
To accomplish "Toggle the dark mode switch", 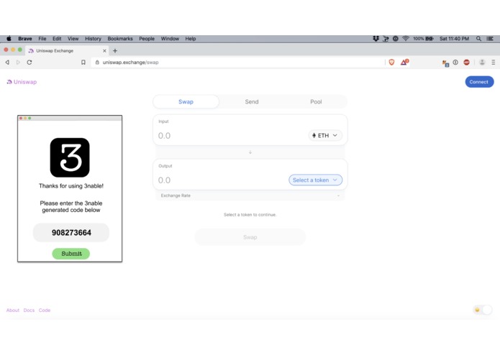I will click(483, 310).
